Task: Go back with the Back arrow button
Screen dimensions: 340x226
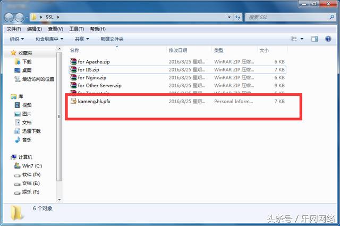Action: [9, 17]
